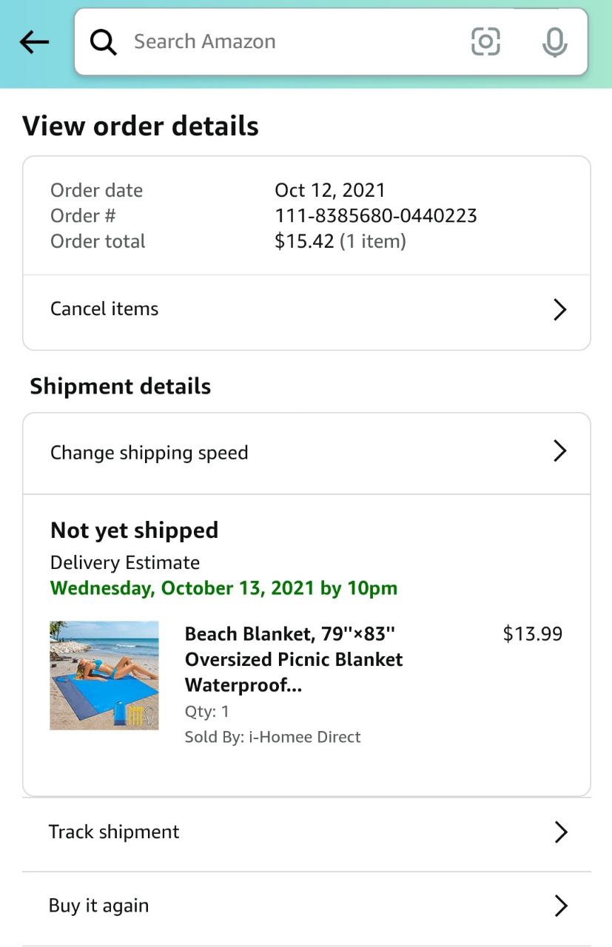Open the camera lens scan icon
The width and height of the screenshot is (612, 947).
tap(485, 41)
